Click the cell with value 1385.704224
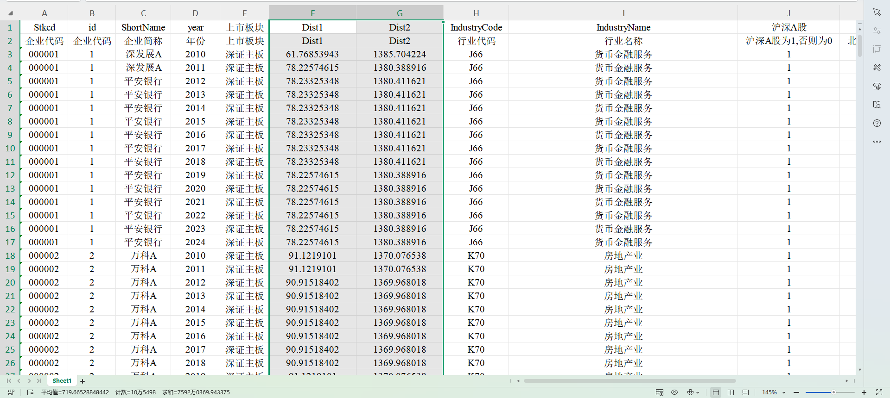The image size is (890, 398). [400, 54]
